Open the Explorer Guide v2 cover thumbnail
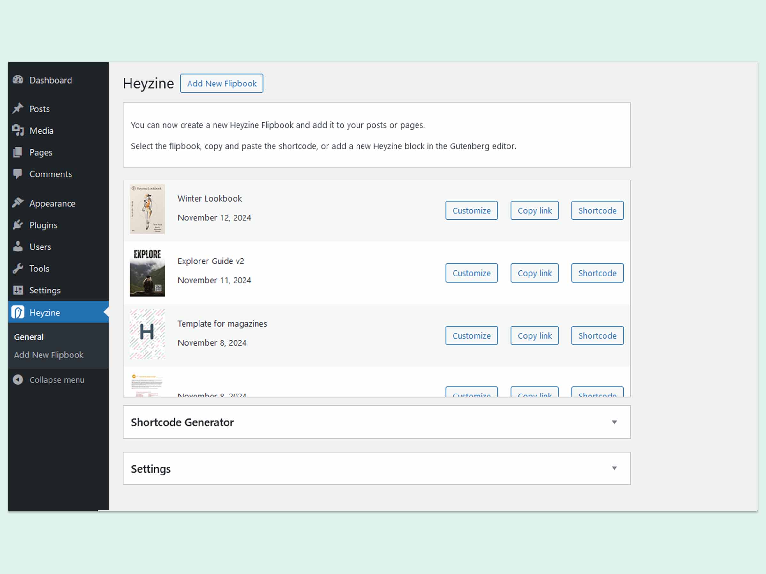 pyautogui.click(x=147, y=272)
